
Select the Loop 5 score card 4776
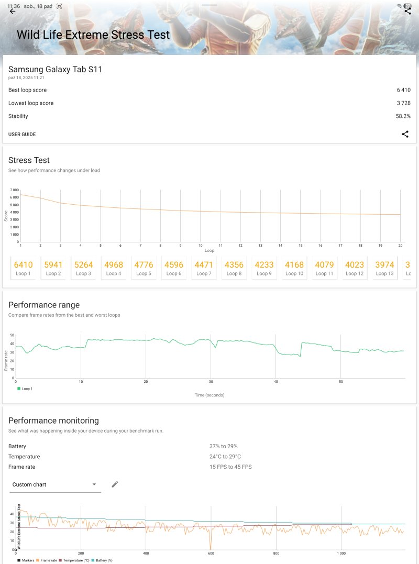[144, 268]
